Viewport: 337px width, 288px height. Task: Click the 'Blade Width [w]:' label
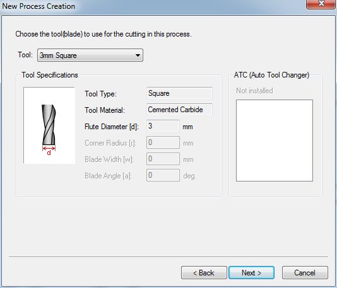pyautogui.click(x=109, y=159)
